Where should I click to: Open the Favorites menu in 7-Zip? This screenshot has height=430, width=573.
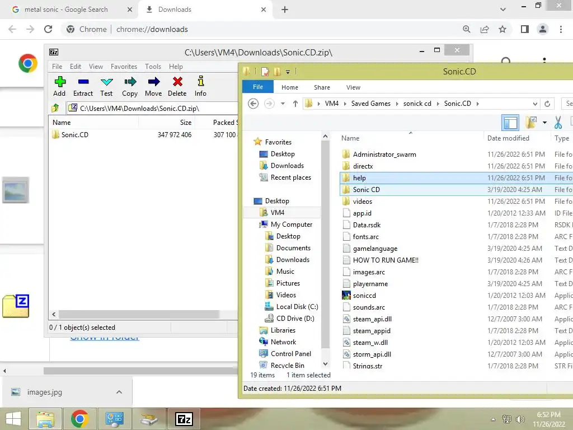124,67
